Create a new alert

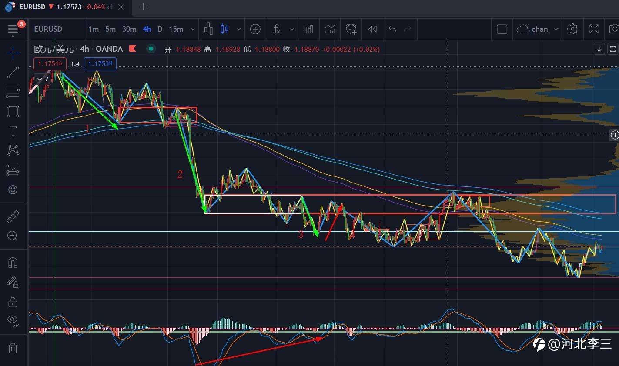(351, 29)
